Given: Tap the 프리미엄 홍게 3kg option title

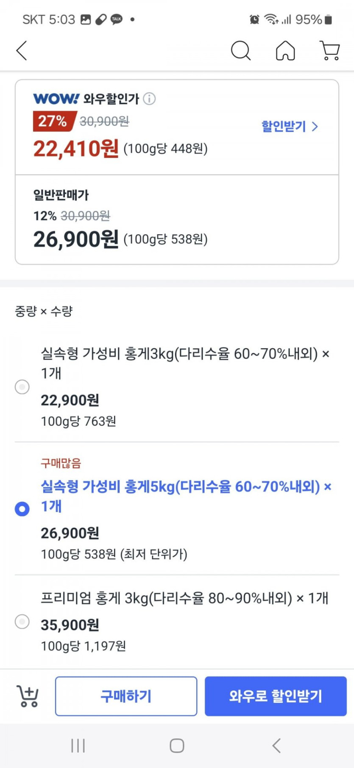Looking at the screenshot, I should [184, 598].
